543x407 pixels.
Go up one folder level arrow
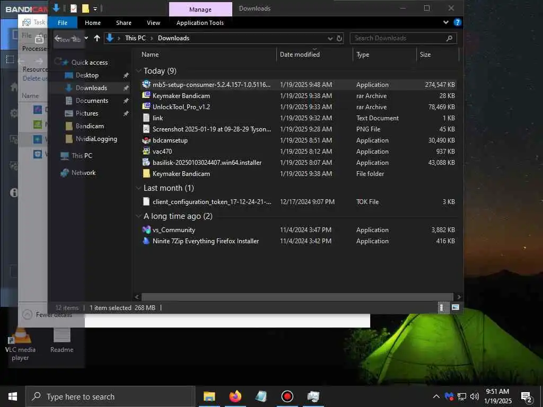tap(97, 38)
